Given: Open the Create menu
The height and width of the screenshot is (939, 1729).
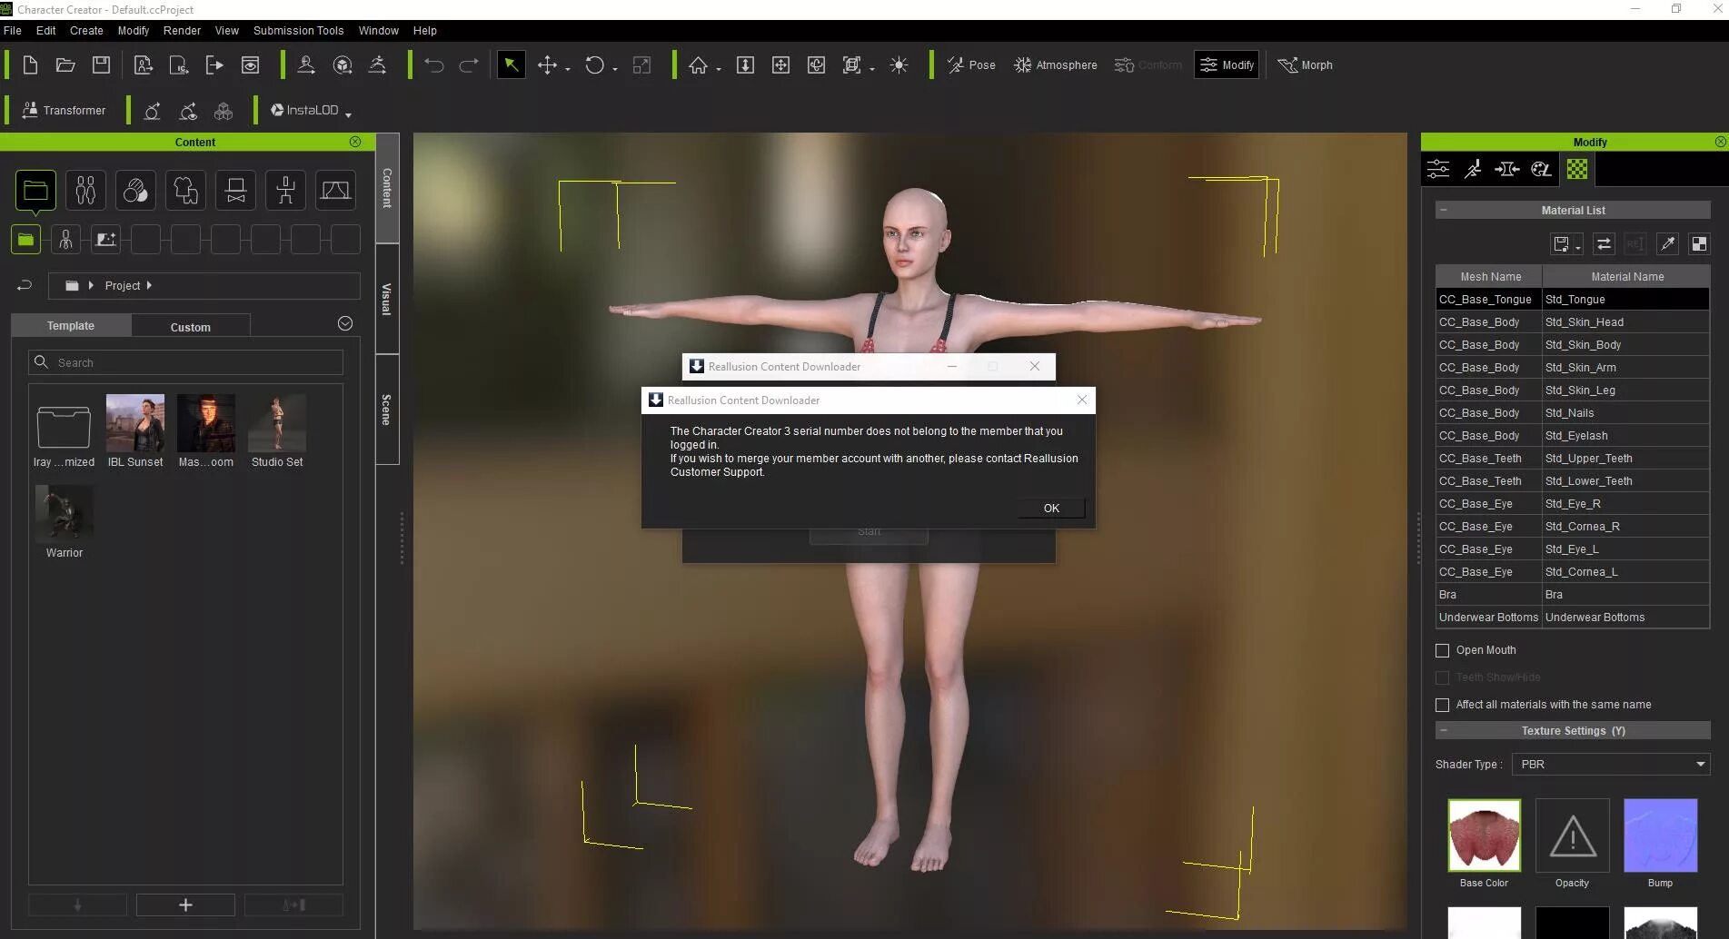Looking at the screenshot, I should tap(86, 31).
